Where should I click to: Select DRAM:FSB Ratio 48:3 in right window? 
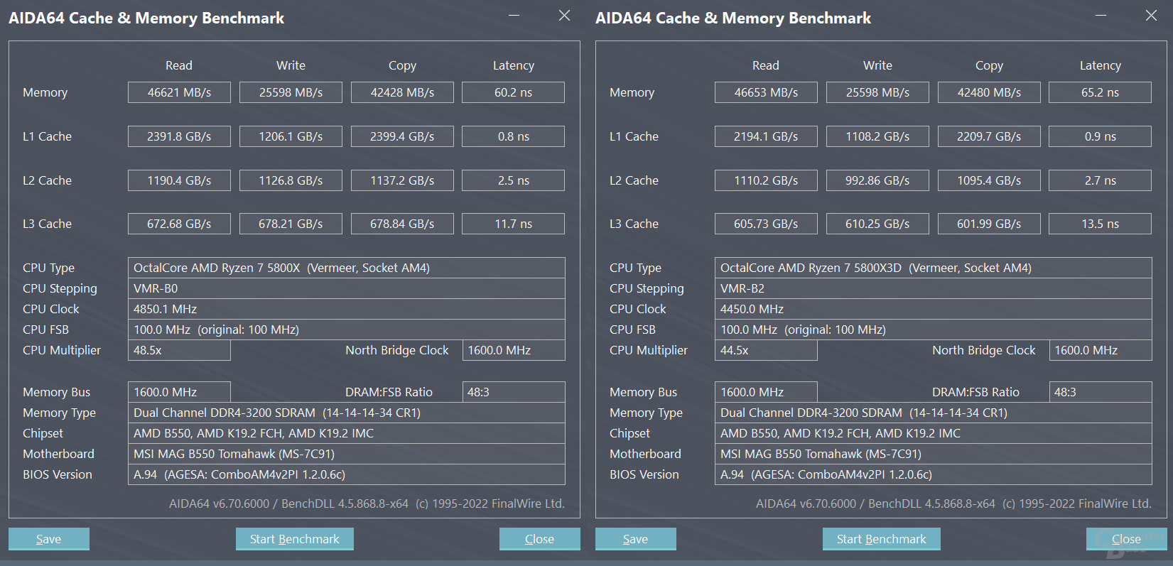(1101, 392)
